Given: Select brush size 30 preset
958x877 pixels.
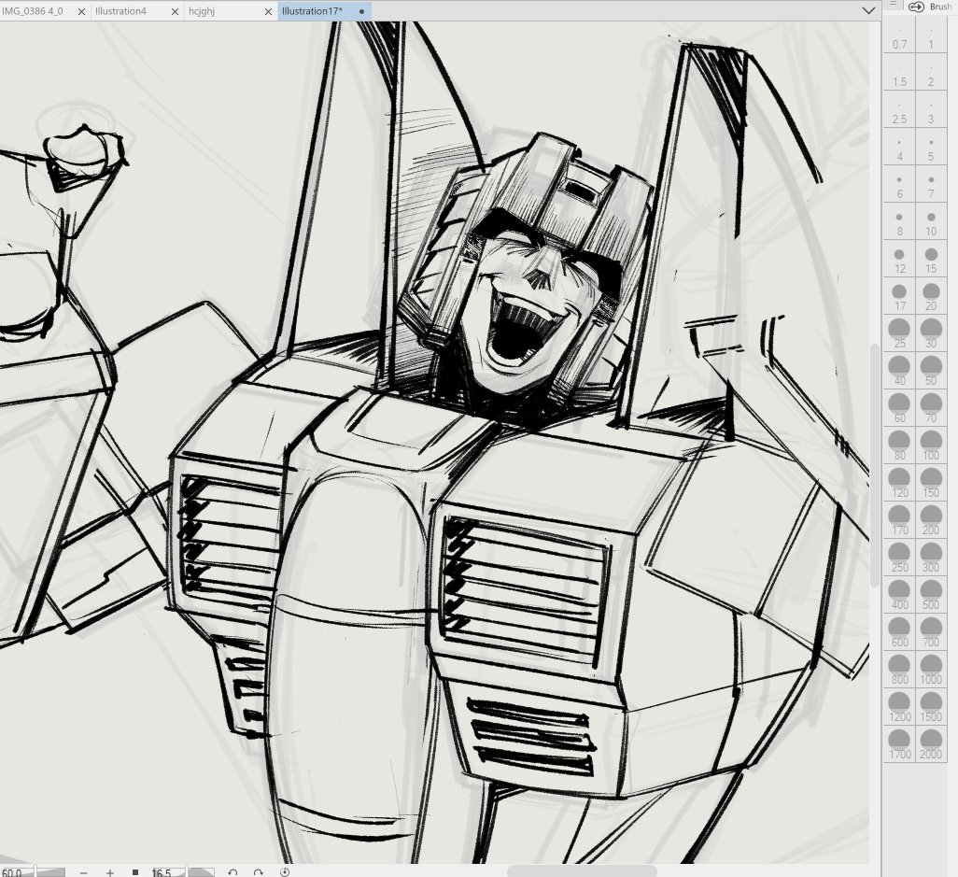Looking at the screenshot, I should (931, 334).
